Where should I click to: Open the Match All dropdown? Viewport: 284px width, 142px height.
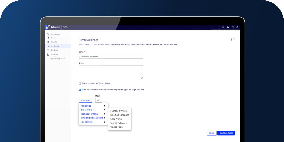[x=99, y=100]
